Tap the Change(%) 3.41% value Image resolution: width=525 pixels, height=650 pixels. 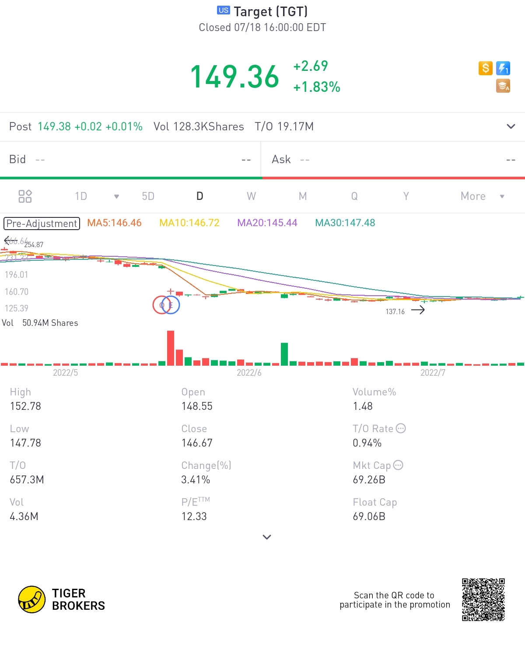tap(196, 479)
